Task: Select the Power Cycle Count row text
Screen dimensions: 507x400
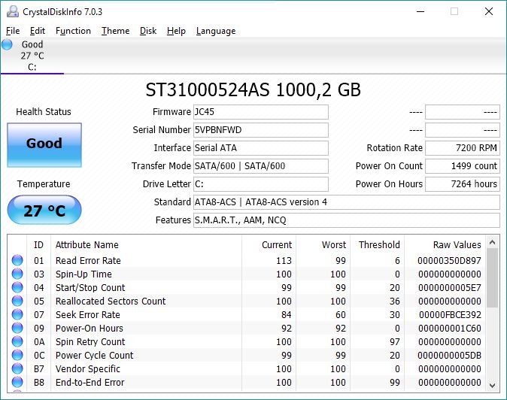Action: pos(94,356)
